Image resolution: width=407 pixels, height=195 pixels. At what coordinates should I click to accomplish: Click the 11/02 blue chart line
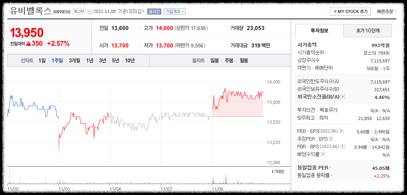pos(33,107)
